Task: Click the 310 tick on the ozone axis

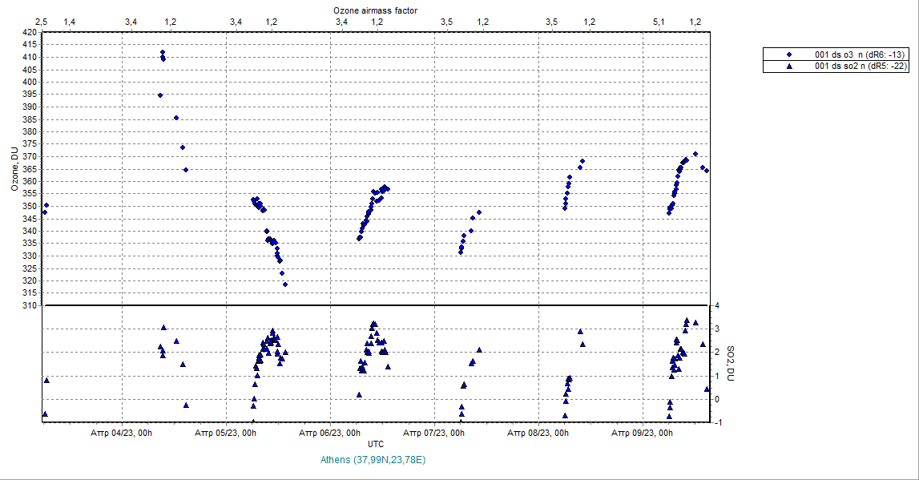Action: 30,306
